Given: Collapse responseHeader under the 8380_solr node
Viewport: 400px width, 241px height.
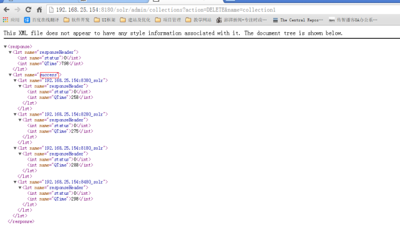Looking at the screenshot, I should pos(20,86).
